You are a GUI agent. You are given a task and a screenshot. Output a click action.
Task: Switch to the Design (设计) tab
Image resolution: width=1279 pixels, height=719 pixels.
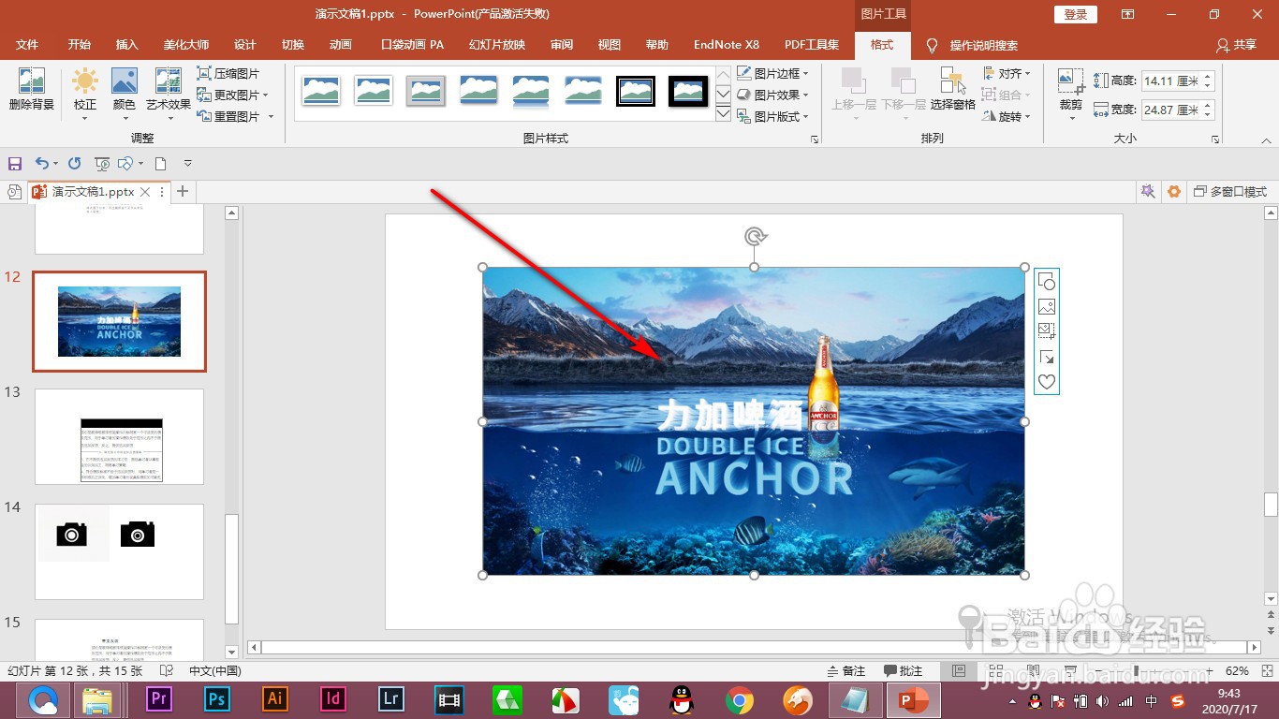pyautogui.click(x=245, y=45)
